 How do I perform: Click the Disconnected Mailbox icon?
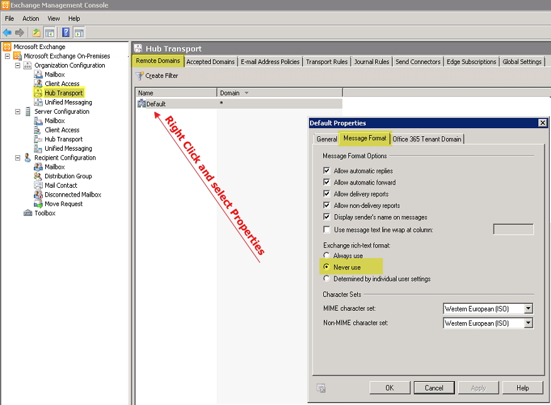coord(38,195)
